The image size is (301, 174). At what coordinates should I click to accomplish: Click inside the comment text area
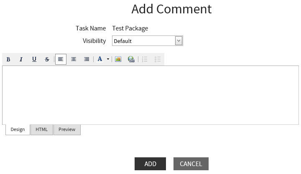click(150, 95)
